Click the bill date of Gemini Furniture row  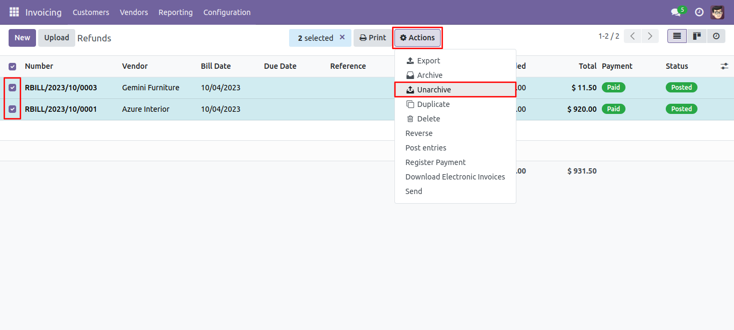221,88
